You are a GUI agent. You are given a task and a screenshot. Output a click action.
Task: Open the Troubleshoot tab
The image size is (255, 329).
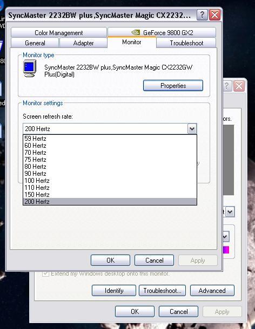click(x=186, y=43)
